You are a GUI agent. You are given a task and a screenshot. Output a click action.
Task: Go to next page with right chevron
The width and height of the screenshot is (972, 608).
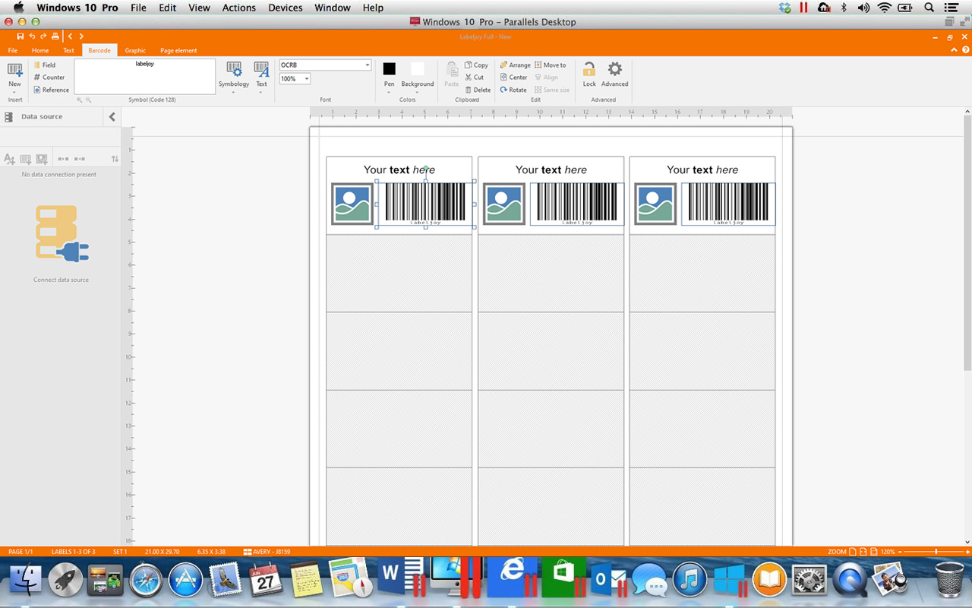(x=81, y=36)
